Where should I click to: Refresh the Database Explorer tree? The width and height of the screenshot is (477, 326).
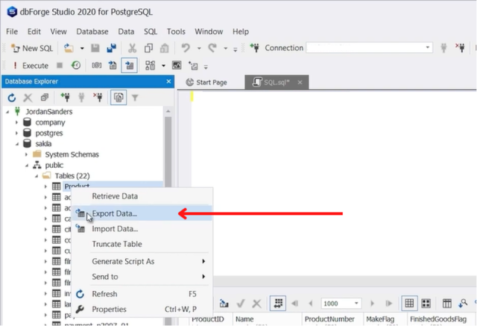pyautogui.click(x=12, y=98)
